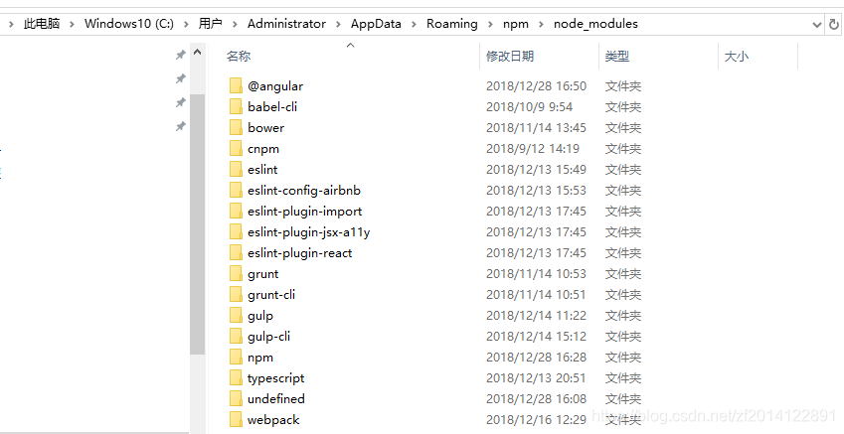
Task: Select the webpack folder icon
Action: [x=236, y=420]
